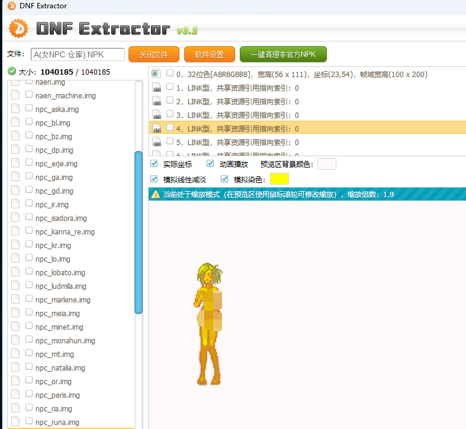Screen dimensions: 466x429
Task: Click the DNF Extractor gear logo
Action: (x=18, y=28)
